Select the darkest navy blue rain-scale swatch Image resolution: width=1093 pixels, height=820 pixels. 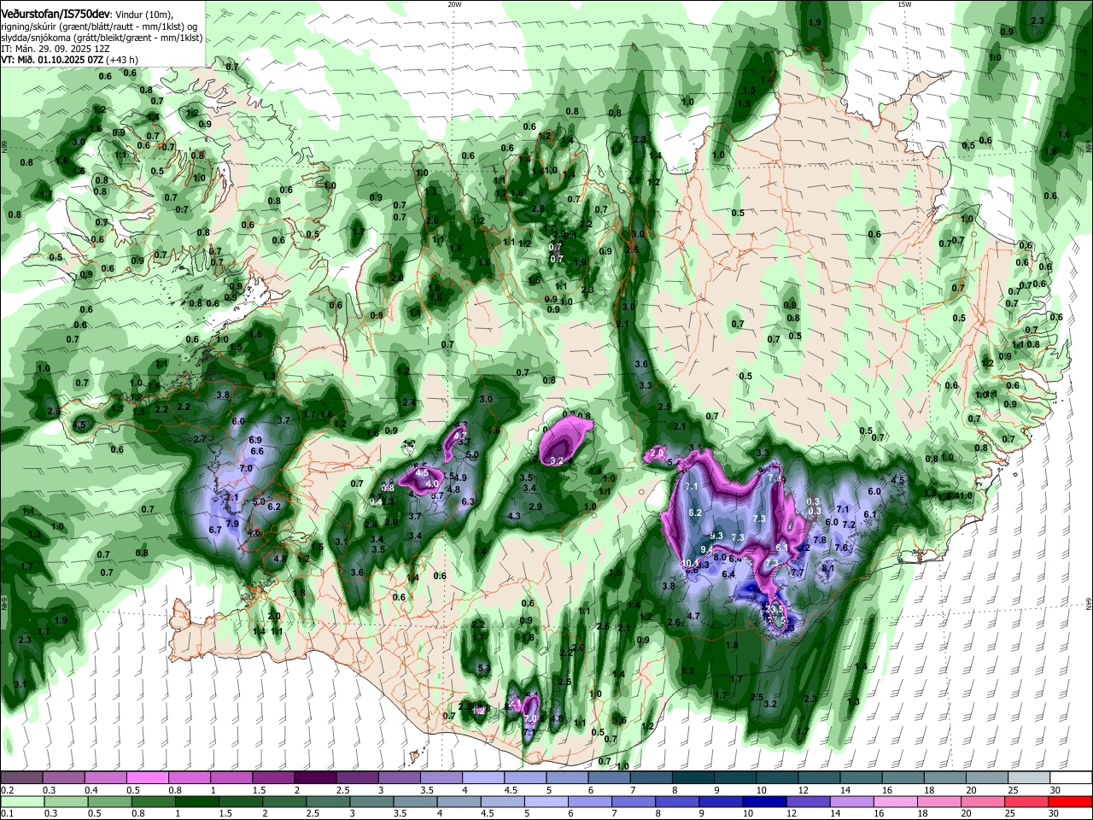coord(763,802)
